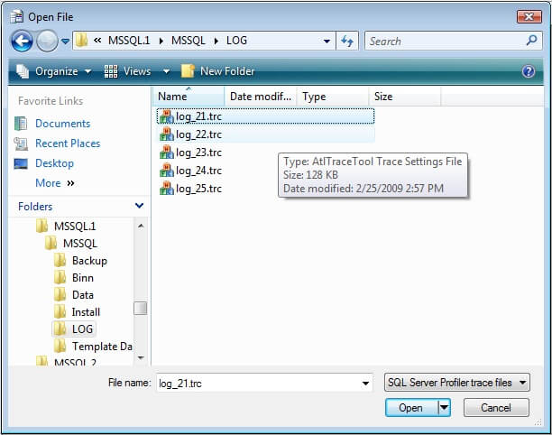Screen dimensions: 552x435
Task: Click folder tree scrollbar down arrow
Action: coord(141,358)
